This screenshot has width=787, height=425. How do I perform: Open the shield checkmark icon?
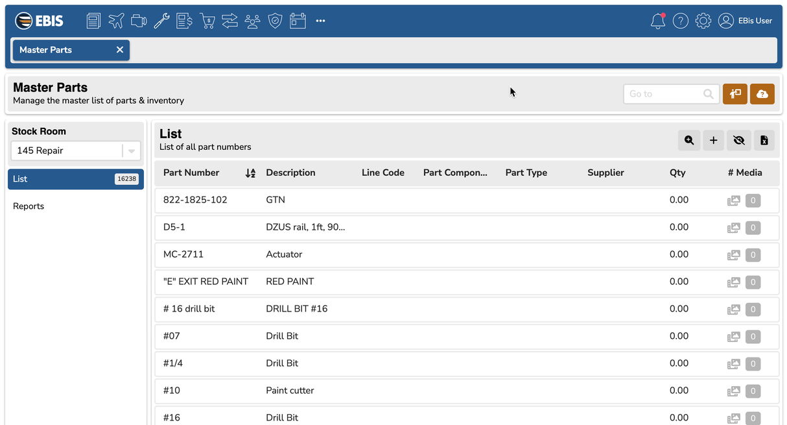(275, 21)
